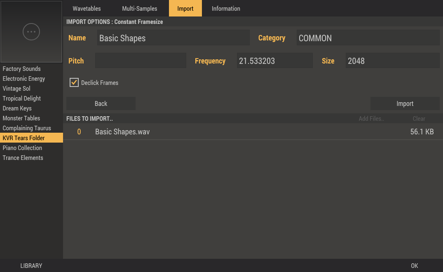
Task: Toggle the Declick Frames checkbox
Action: pos(74,83)
